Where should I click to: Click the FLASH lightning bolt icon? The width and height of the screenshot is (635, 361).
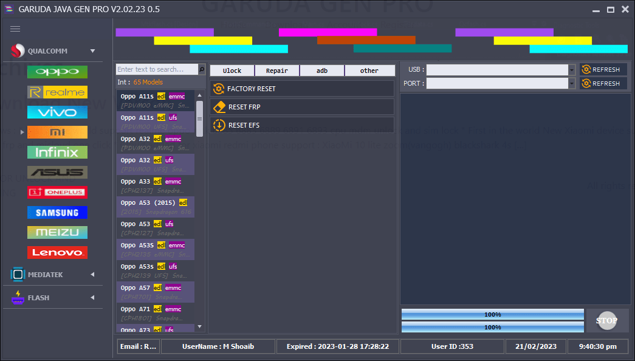[17, 297]
